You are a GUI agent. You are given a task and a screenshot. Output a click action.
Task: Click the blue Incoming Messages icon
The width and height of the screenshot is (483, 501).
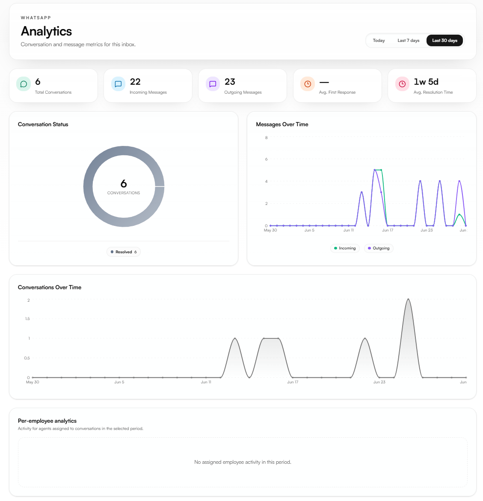point(118,84)
